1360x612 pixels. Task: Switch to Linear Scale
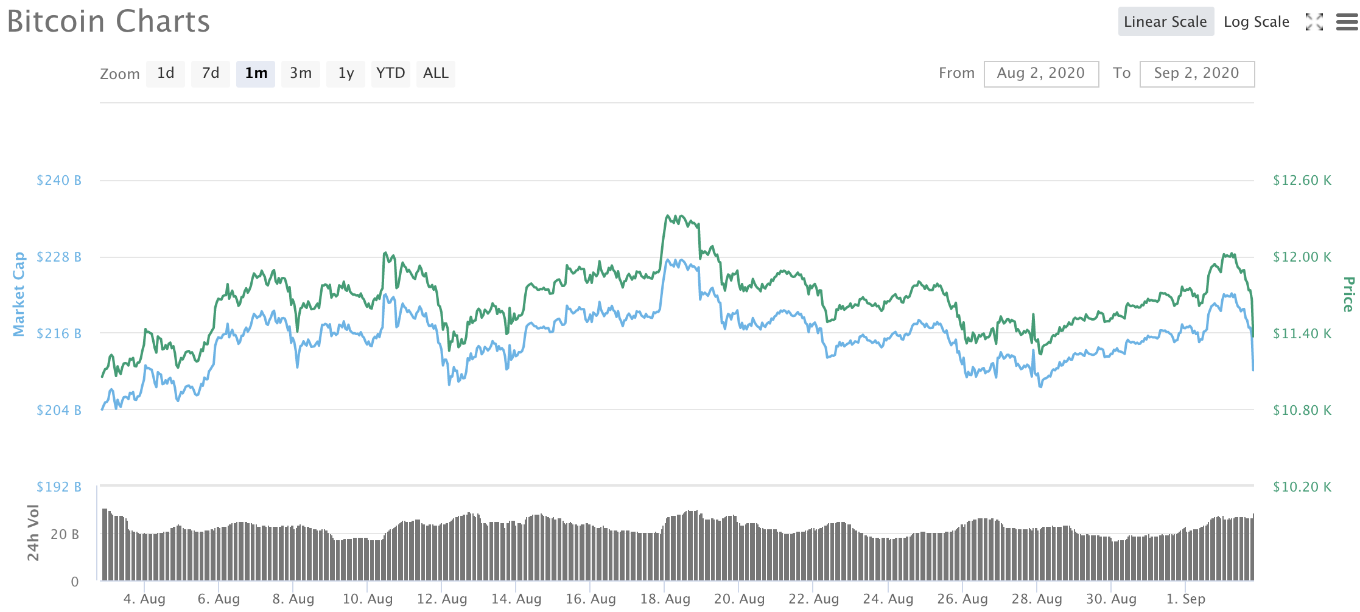1165,22
